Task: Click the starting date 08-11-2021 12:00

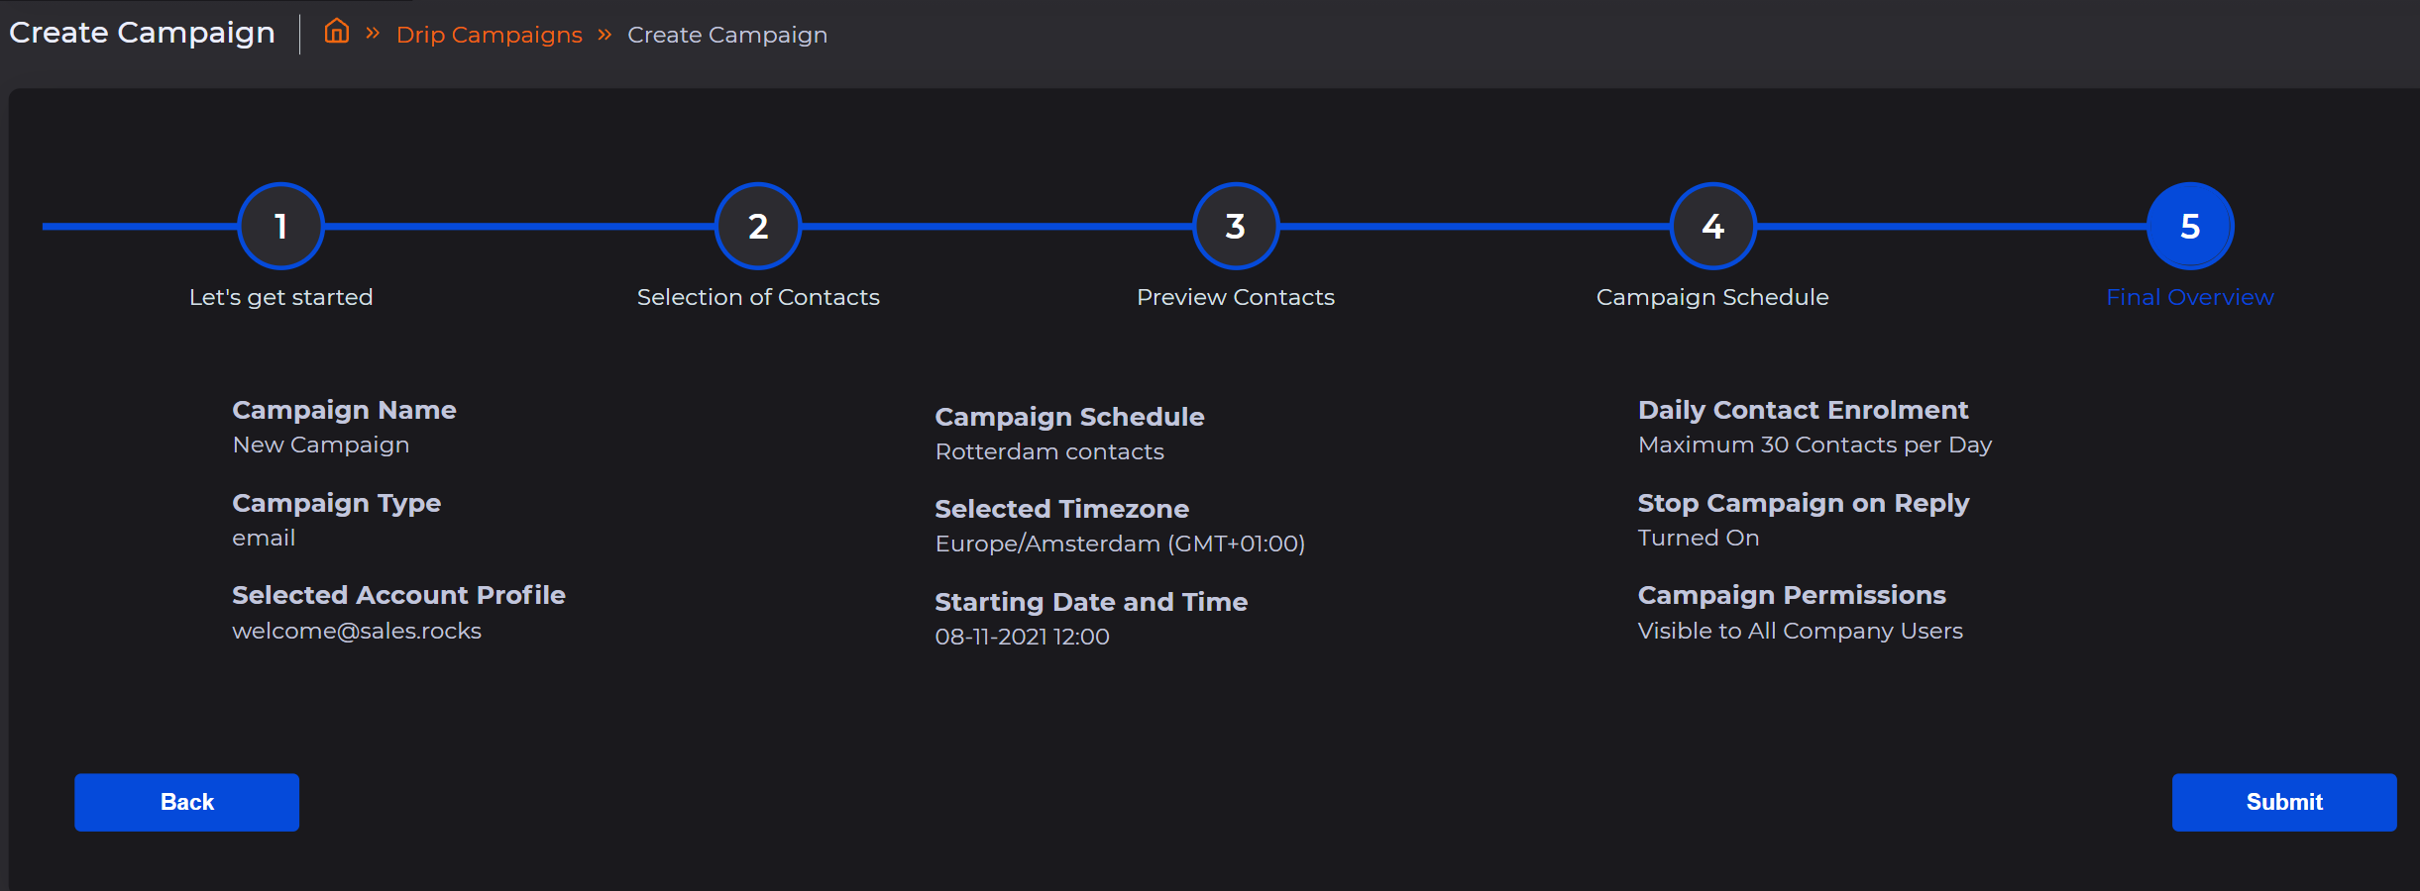Action: [x=1022, y=637]
